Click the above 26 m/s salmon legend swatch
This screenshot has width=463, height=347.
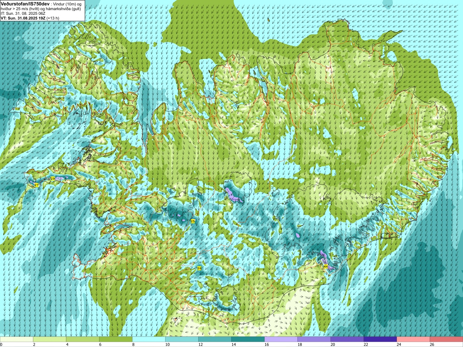[446, 339]
